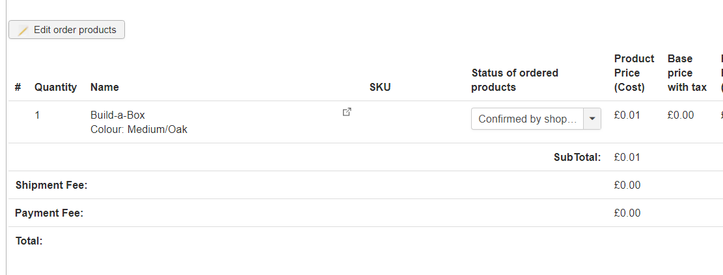
Task: Click the Payment Fee label
Action: tap(49, 213)
